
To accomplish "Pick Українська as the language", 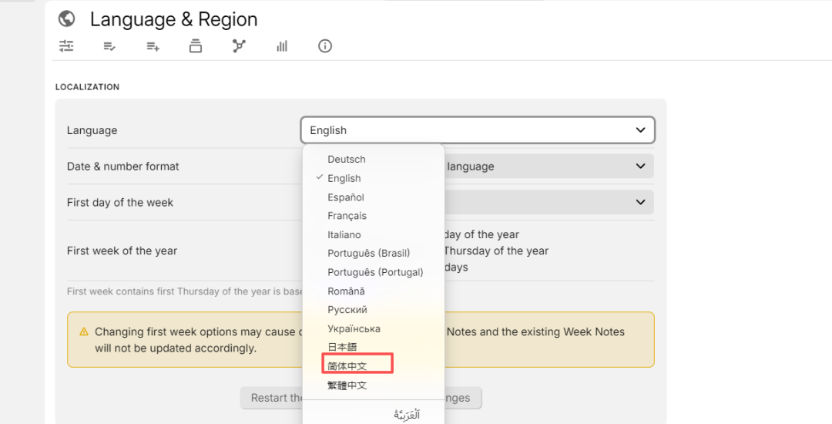I will (354, 329).
